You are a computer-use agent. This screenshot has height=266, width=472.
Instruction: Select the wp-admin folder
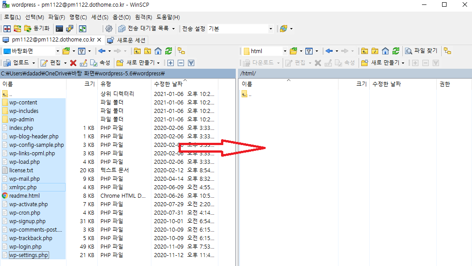[21, 120]
